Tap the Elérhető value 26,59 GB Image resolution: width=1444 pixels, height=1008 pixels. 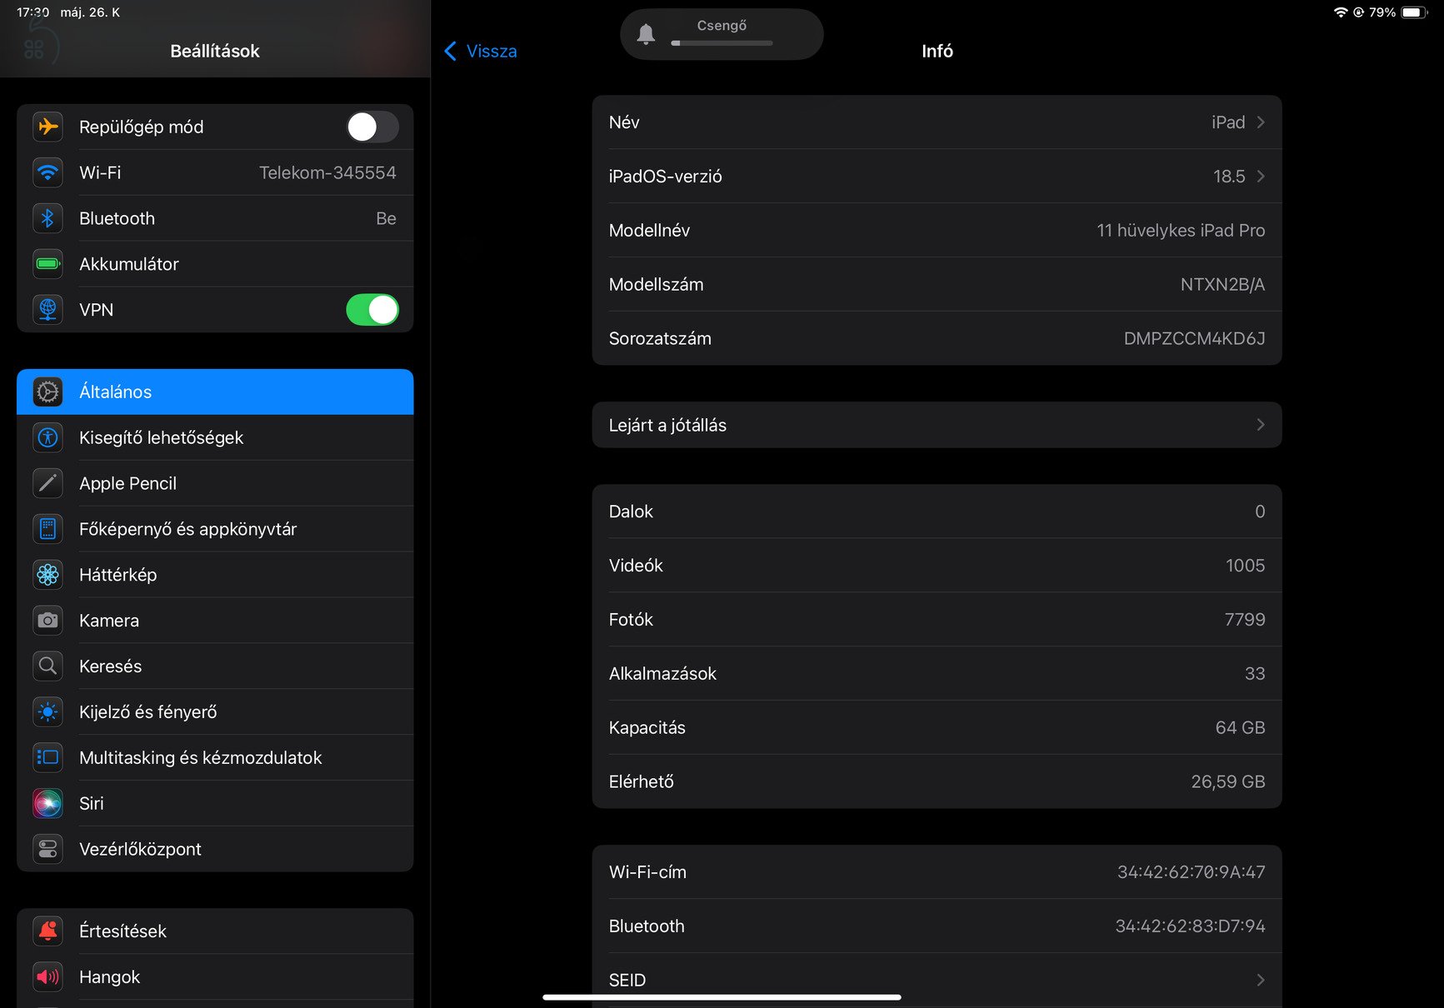click(x=1227, y=782)
